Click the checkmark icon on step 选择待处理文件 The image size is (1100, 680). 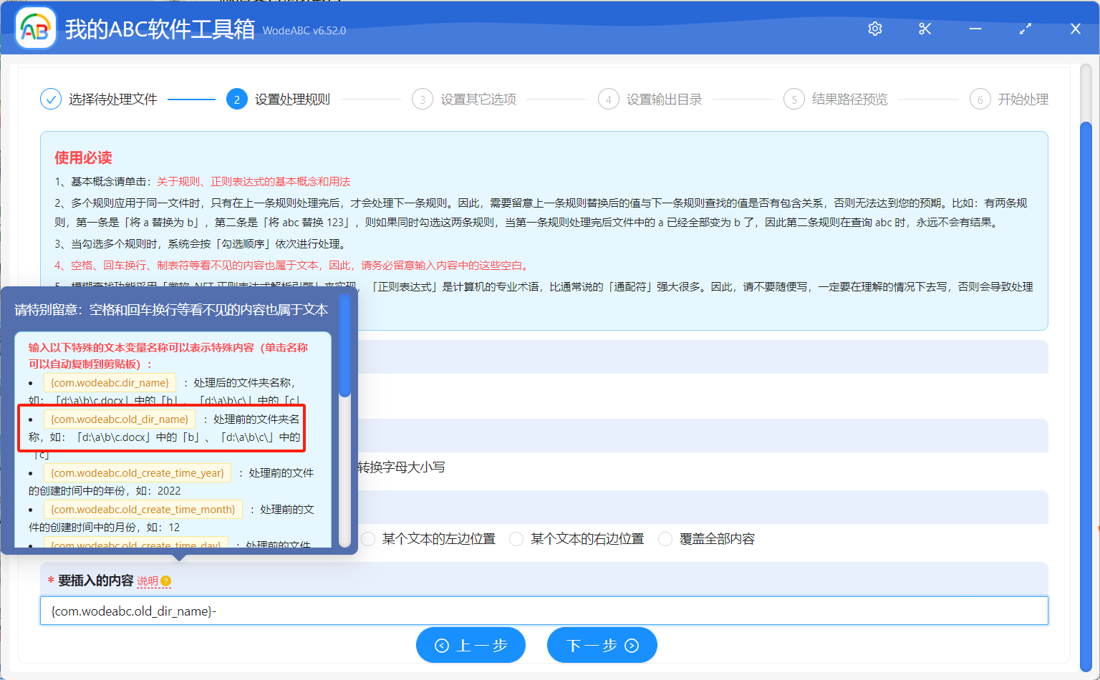tap(50, 99)
